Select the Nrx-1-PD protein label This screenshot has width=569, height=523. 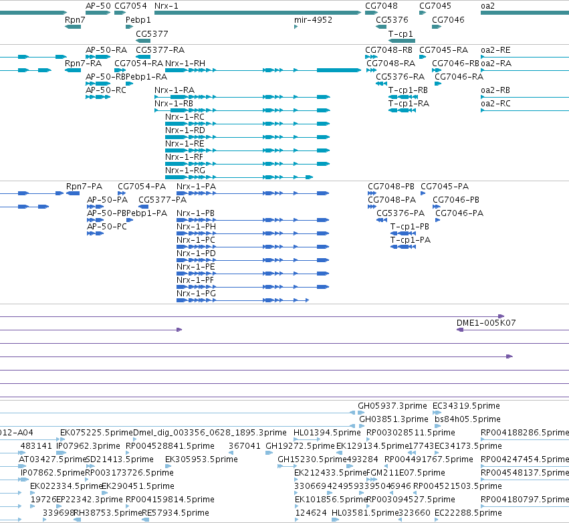click(196, 253)
